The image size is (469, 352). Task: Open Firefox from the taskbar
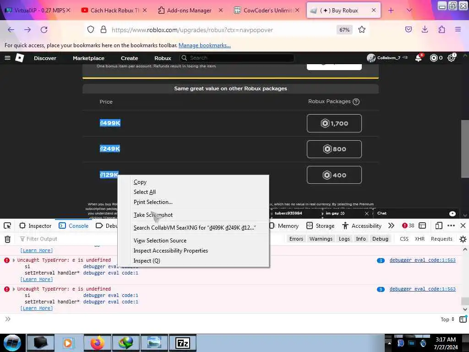pyautogui.click(x=98, y=343)
